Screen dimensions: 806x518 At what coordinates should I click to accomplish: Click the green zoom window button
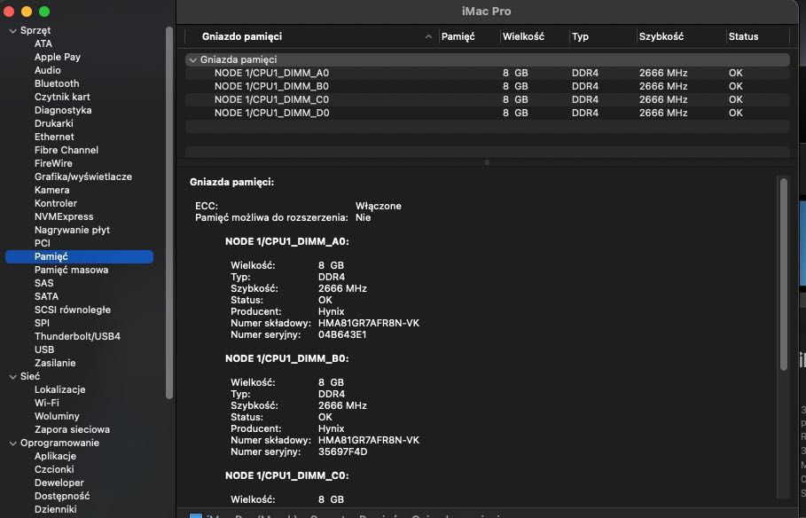pos(44,12)
